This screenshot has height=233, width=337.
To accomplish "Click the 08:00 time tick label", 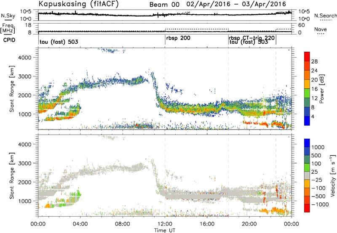I will pos(123,224).
